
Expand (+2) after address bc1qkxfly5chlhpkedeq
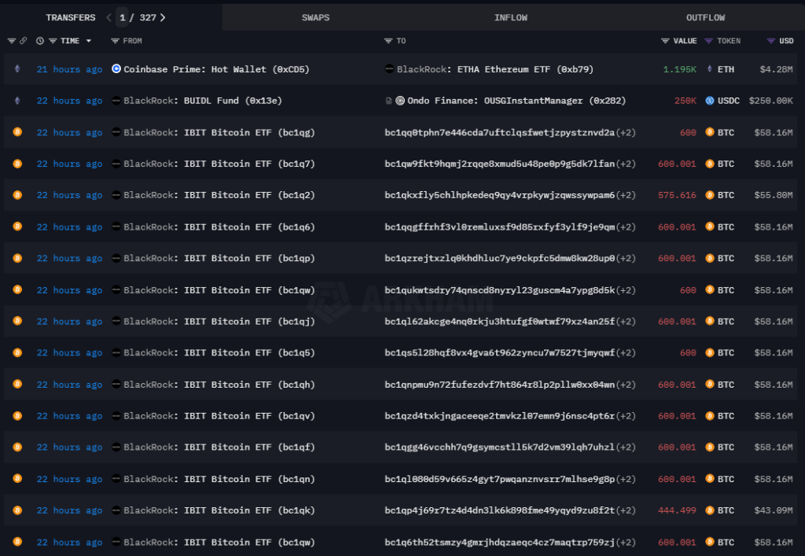tap(626, 195)
